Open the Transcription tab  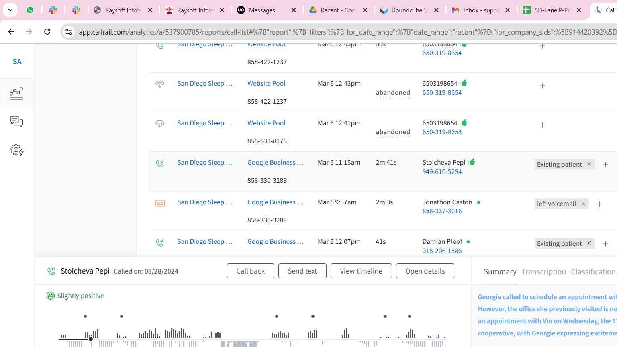543,272
